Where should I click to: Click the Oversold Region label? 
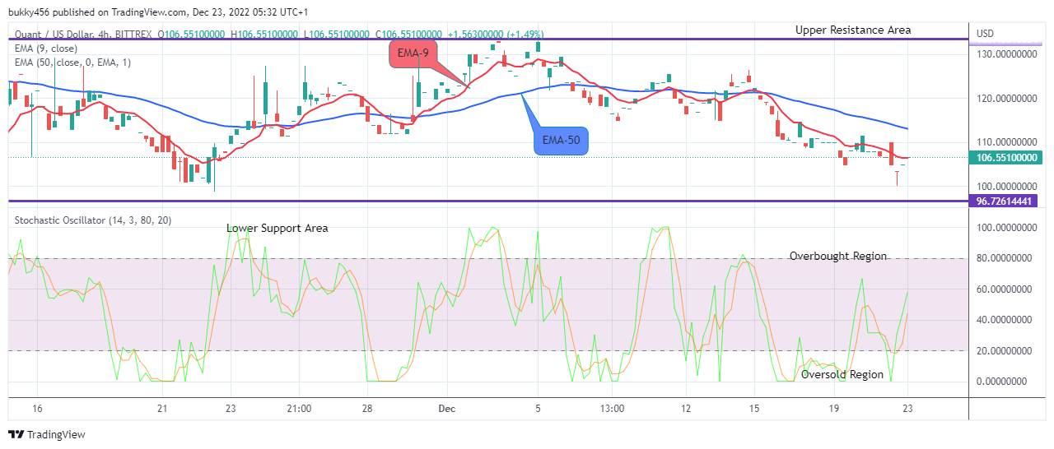coord(842,374)
